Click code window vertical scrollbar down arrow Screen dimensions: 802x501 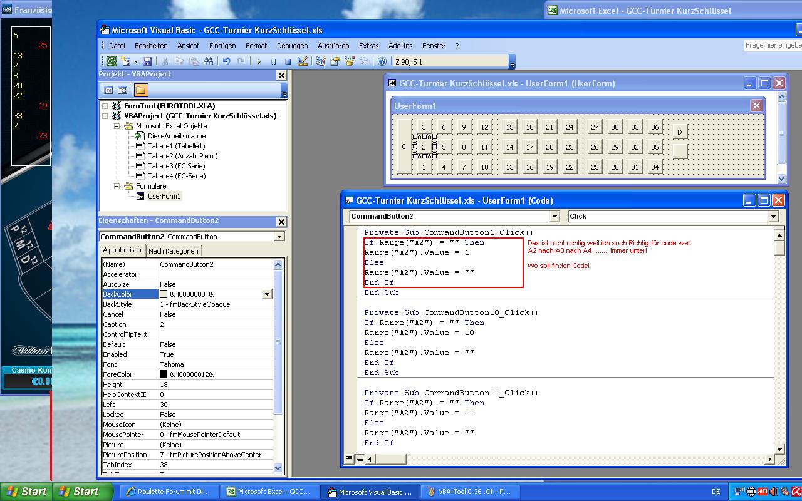(779, 449)
